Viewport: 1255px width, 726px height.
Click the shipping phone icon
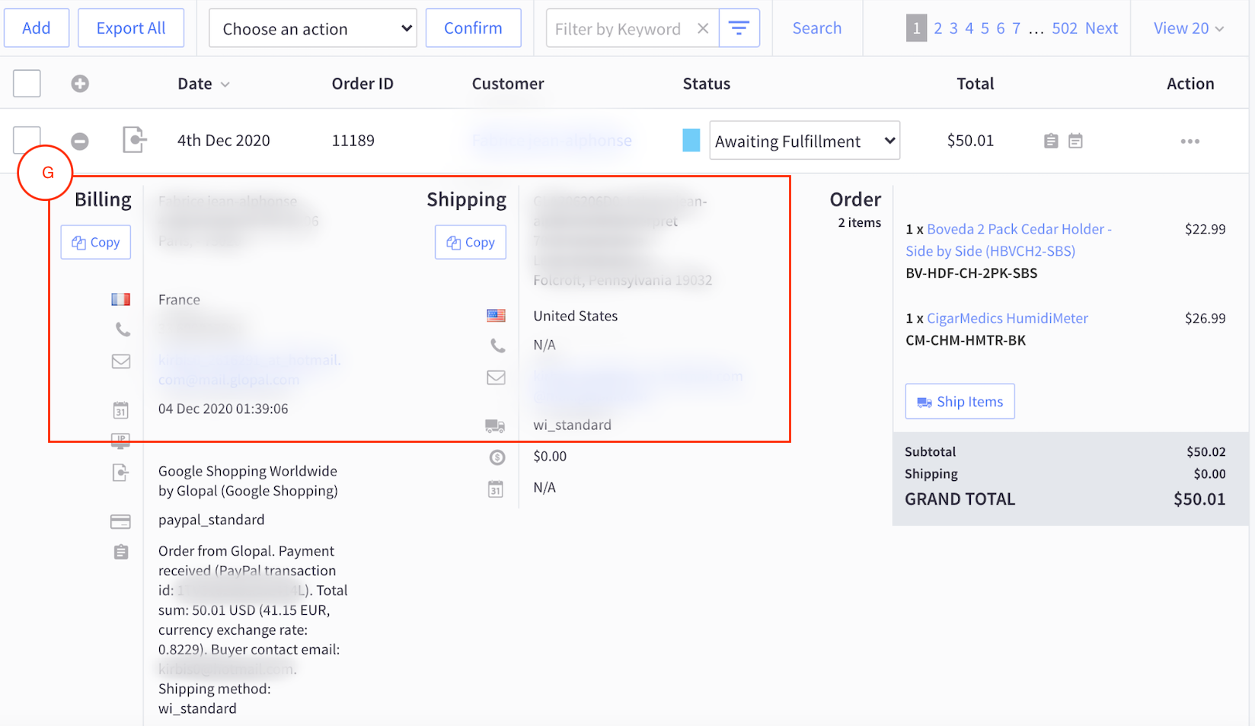[x=497, y=345]
